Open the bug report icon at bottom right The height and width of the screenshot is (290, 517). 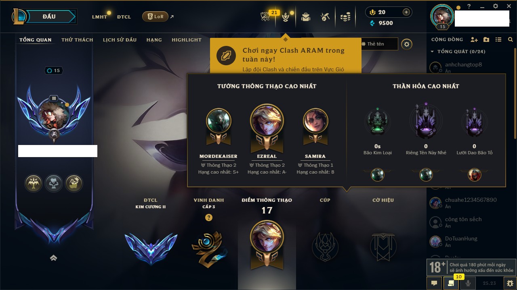click(510, 283)
